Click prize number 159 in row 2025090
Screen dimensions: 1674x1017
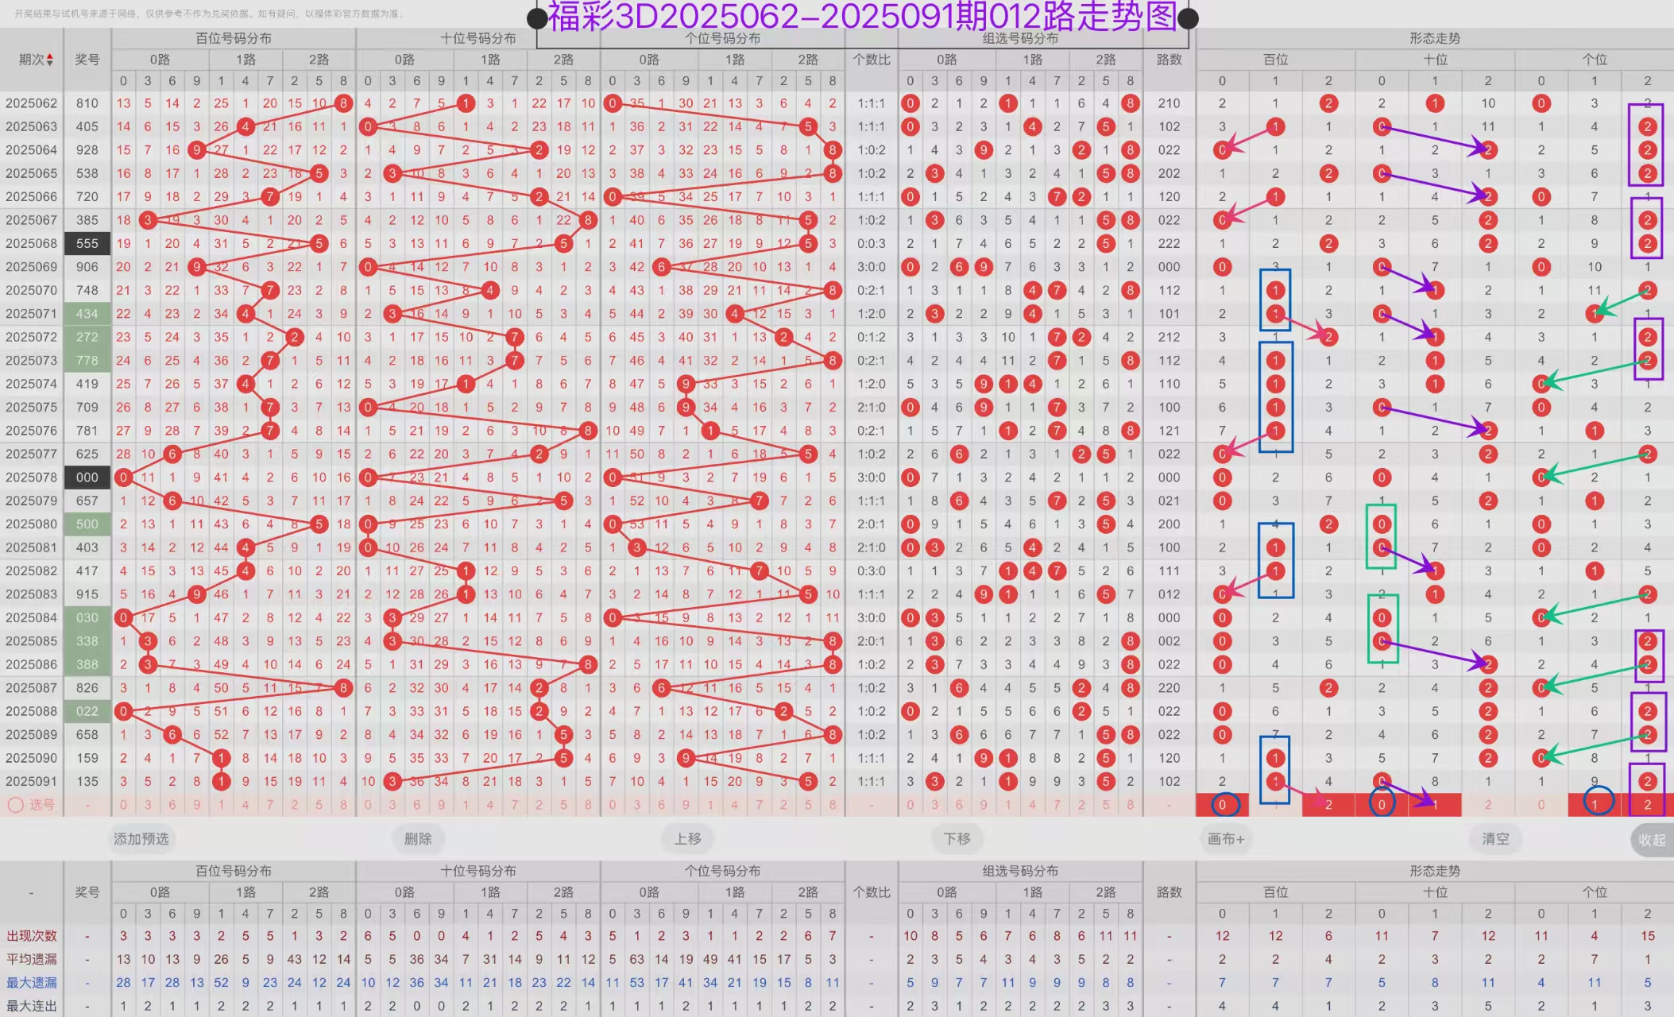87,758
